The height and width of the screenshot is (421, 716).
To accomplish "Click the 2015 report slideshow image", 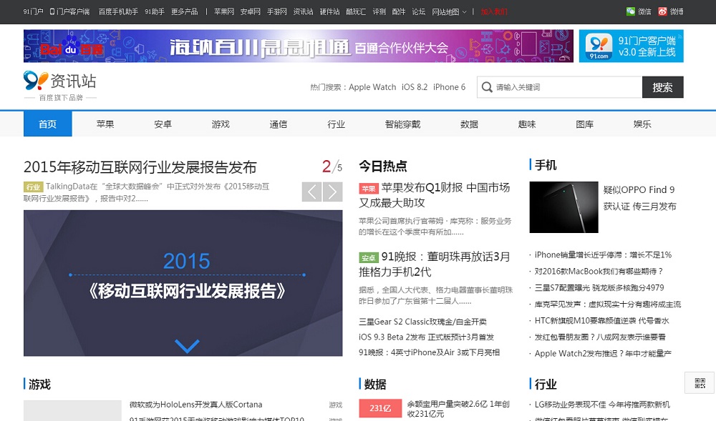I will pos(183,283).
